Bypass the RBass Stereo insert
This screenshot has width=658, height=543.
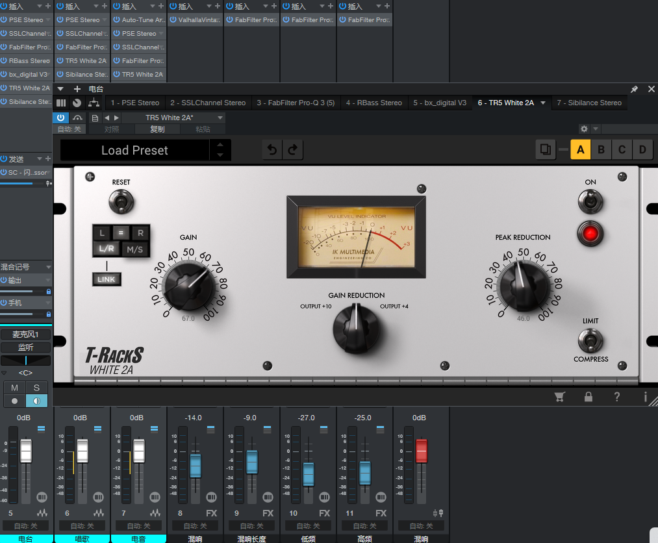pos(4,60)
